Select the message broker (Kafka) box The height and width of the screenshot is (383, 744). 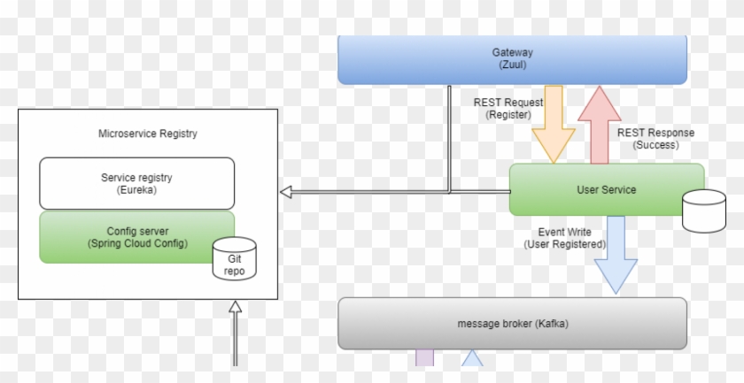(512, 324)
